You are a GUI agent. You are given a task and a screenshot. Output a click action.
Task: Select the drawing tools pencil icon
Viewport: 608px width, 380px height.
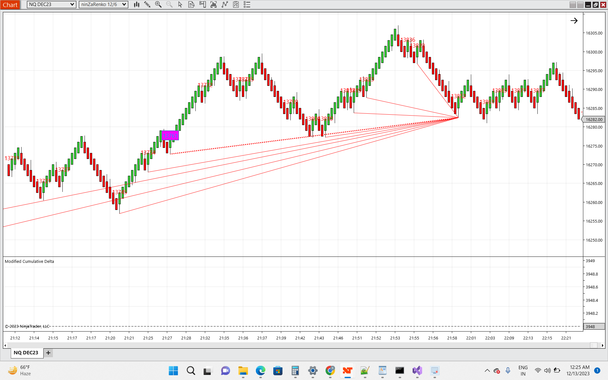[x=147, y=4]
